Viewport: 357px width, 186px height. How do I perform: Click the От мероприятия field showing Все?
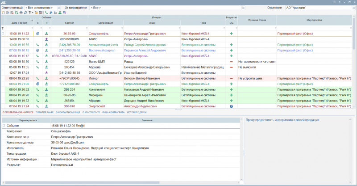pos(166,8)
